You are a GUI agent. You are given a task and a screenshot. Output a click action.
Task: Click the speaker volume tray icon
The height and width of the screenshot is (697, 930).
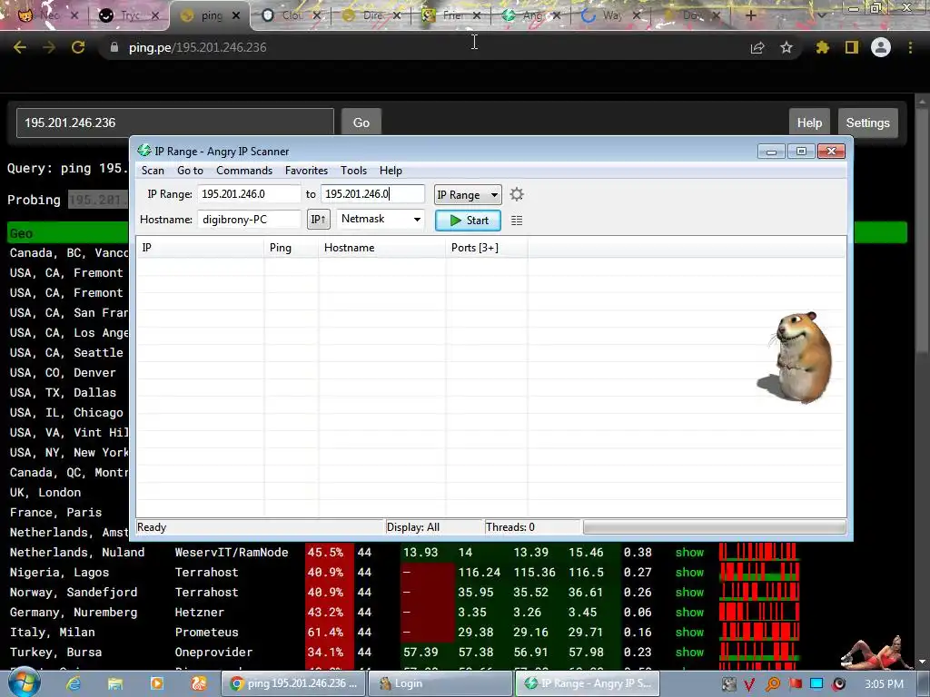(x=839, y=684)
